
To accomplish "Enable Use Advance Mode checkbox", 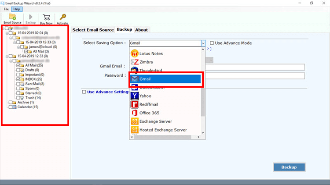I will pos(212,43).
